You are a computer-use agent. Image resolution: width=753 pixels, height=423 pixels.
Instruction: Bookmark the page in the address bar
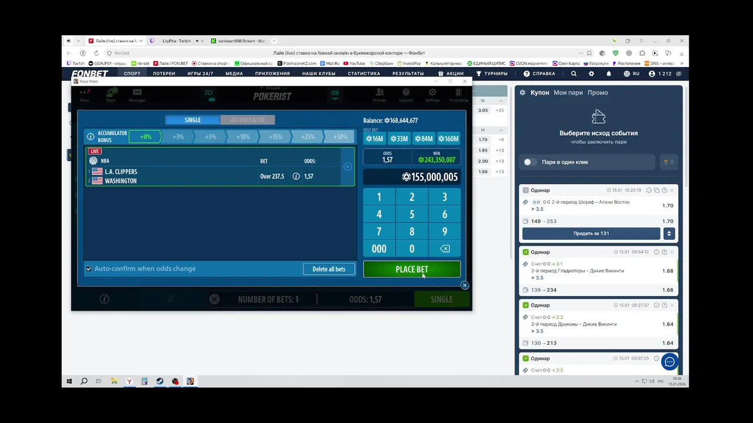click(x=590, y=53)
